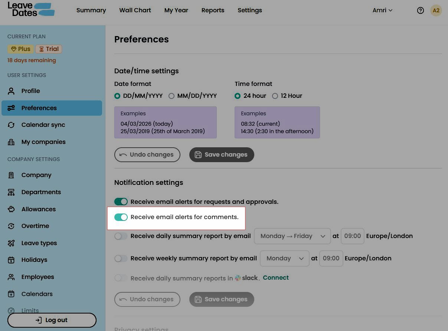Toggle email alerts for comments
The width and height of the screenshot is (448, 331).
121,217
